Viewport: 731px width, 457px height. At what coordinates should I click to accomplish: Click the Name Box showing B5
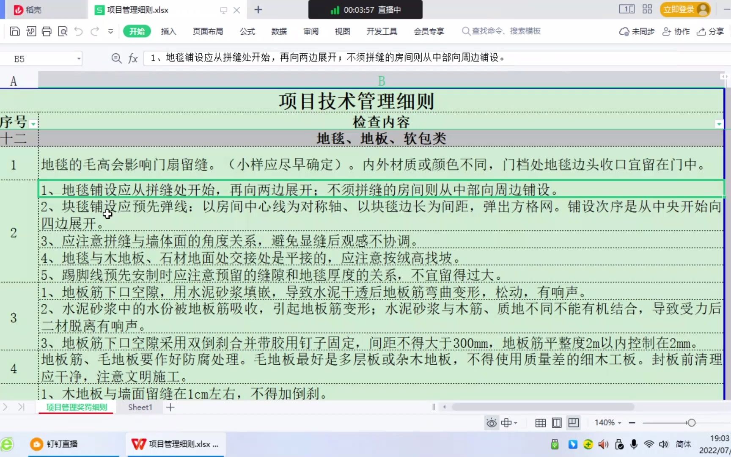[x=38, y=59]
